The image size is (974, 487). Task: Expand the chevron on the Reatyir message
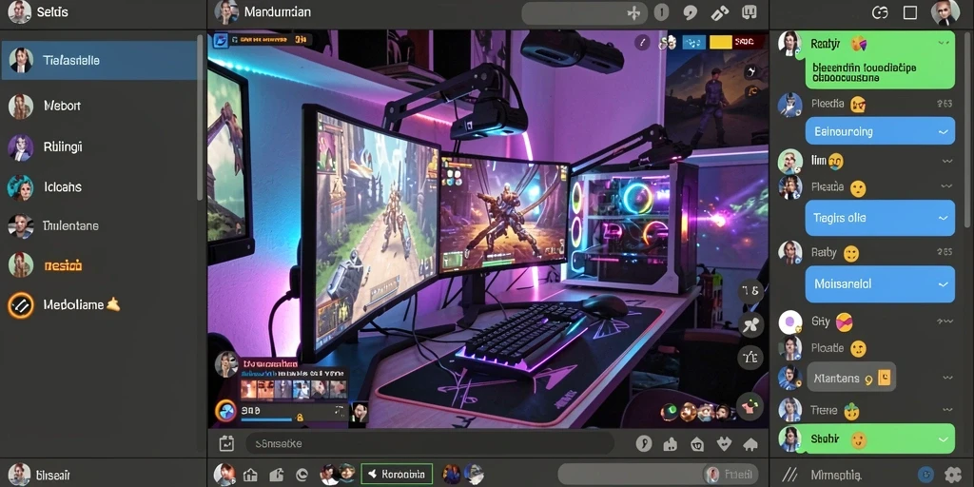(944, 43)
